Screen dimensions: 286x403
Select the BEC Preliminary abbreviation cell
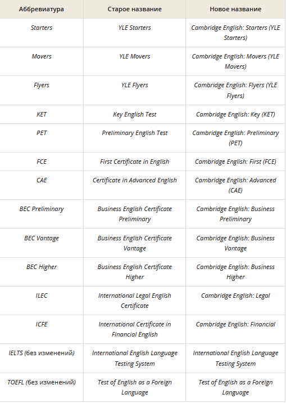[41, 214]
